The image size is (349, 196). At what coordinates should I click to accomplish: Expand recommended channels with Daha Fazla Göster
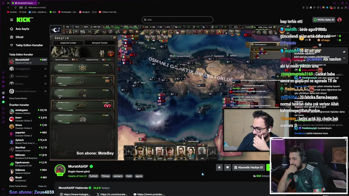(18, 186)
